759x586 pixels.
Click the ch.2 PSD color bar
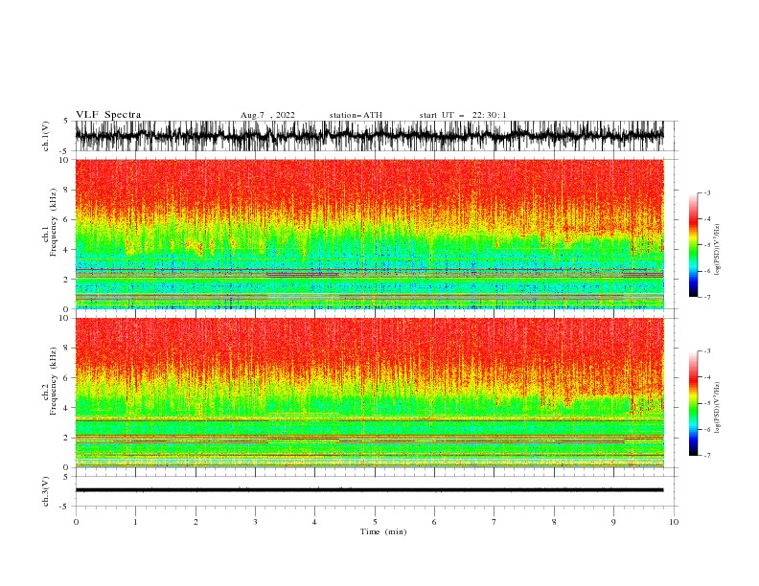coord(693,403)
